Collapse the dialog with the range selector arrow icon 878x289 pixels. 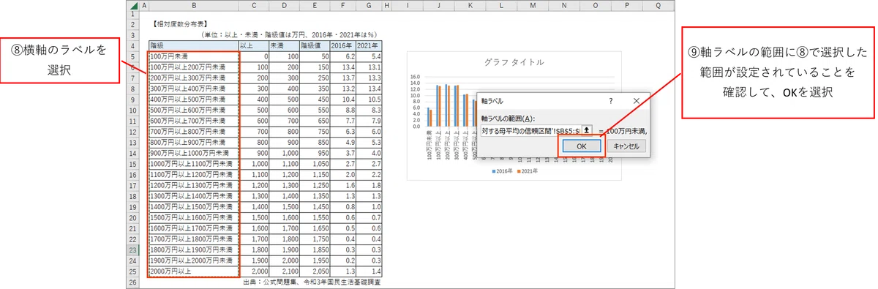pyautogui.click(x=586, y=130)
